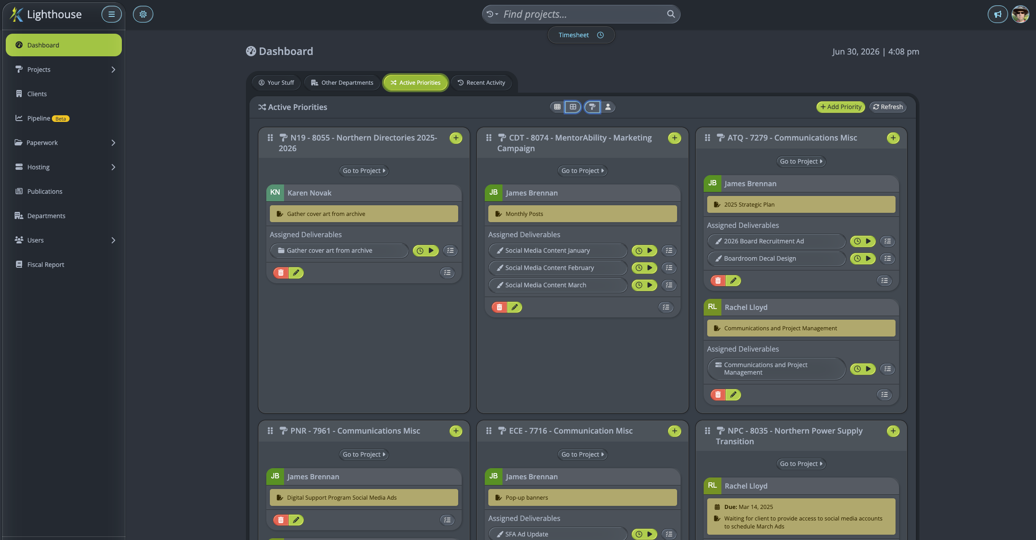Click the Add Priority button
Image resolution: width=1036 pixels, height=540 pixels.
click(x=841, y=107)
